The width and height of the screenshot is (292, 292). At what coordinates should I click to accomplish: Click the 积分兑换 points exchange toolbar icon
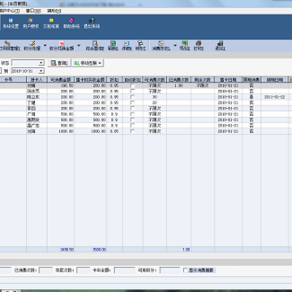[32, 45]
